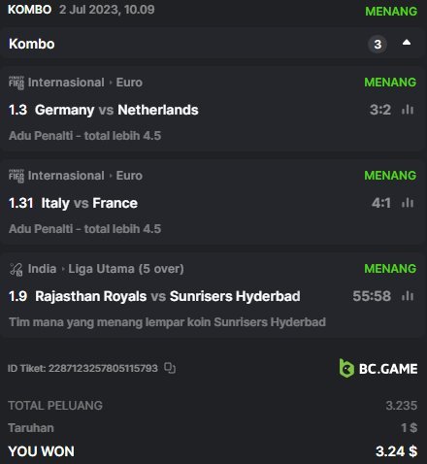
Task: Click the India category link
Action: tap(42, 269)
